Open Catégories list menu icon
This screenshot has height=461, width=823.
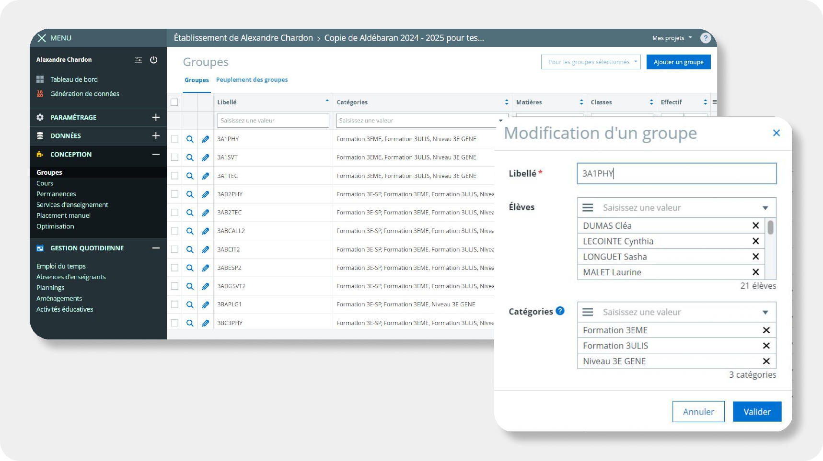tap(588, 312)
